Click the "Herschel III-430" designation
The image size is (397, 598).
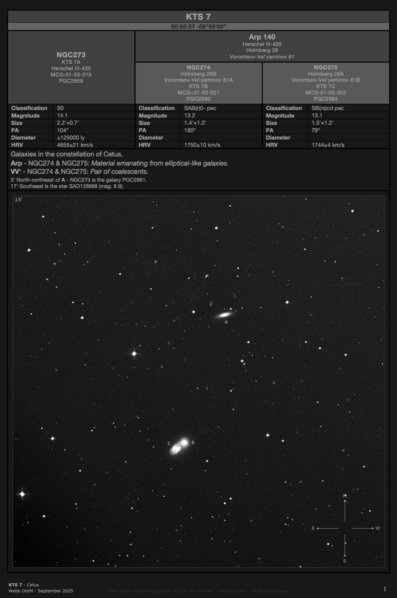pyautogui.click(x=71, y=68)
